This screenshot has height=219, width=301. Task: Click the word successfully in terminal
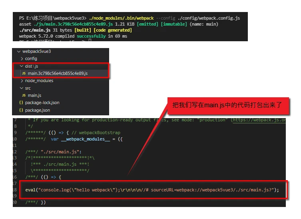click(x=91, y=36)
